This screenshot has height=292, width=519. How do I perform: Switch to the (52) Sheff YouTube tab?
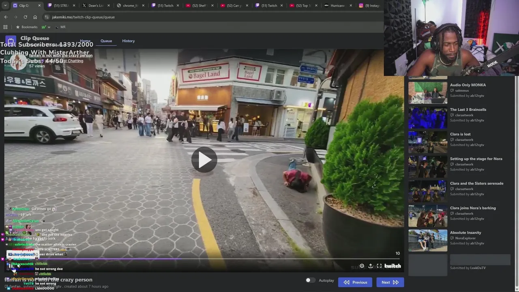200,6
